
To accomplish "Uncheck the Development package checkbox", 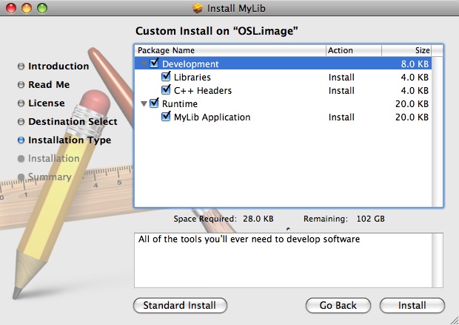I will tap(154, 64).
